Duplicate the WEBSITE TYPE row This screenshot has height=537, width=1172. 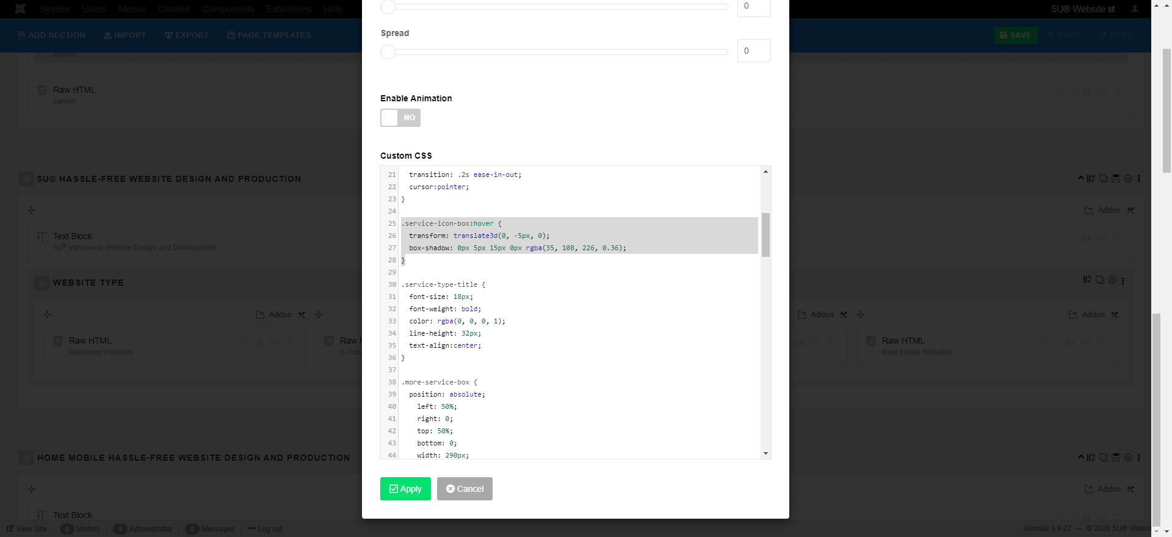(1100, 280)
